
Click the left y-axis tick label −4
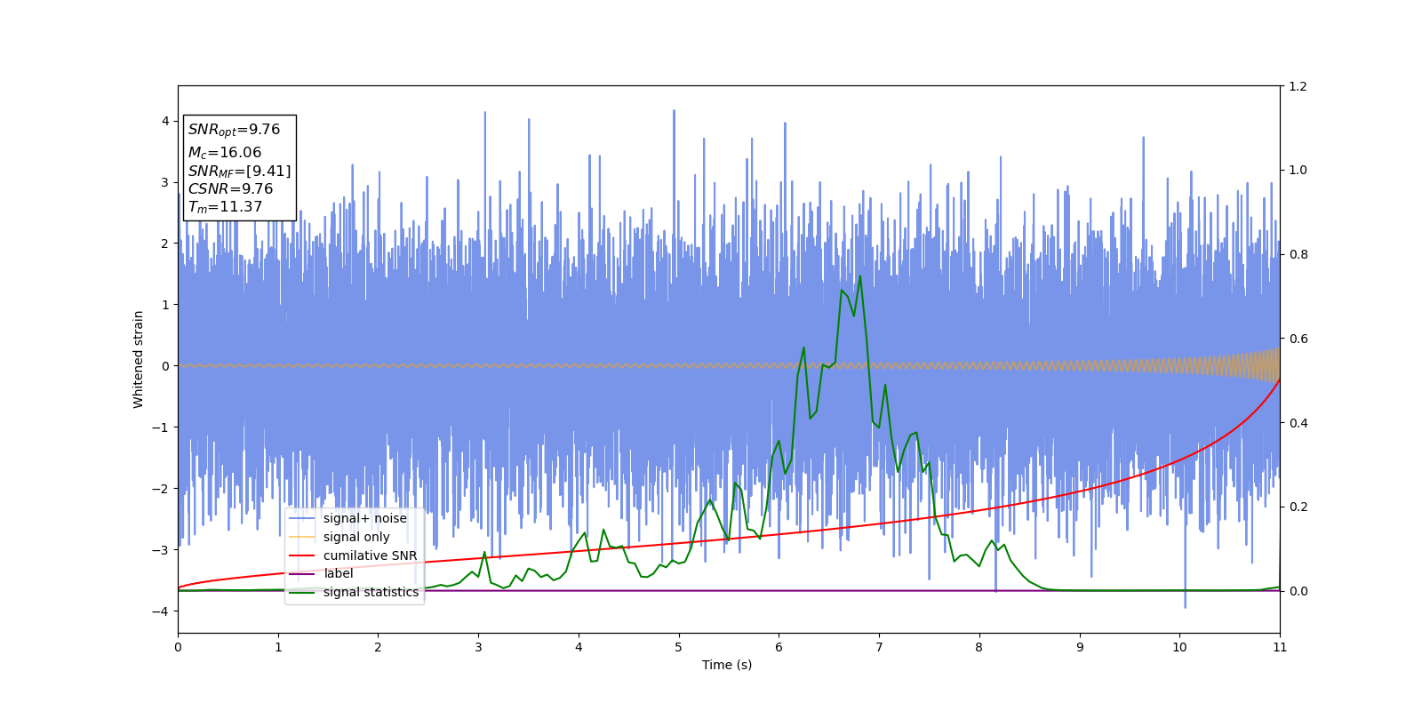tap(160, 611)
